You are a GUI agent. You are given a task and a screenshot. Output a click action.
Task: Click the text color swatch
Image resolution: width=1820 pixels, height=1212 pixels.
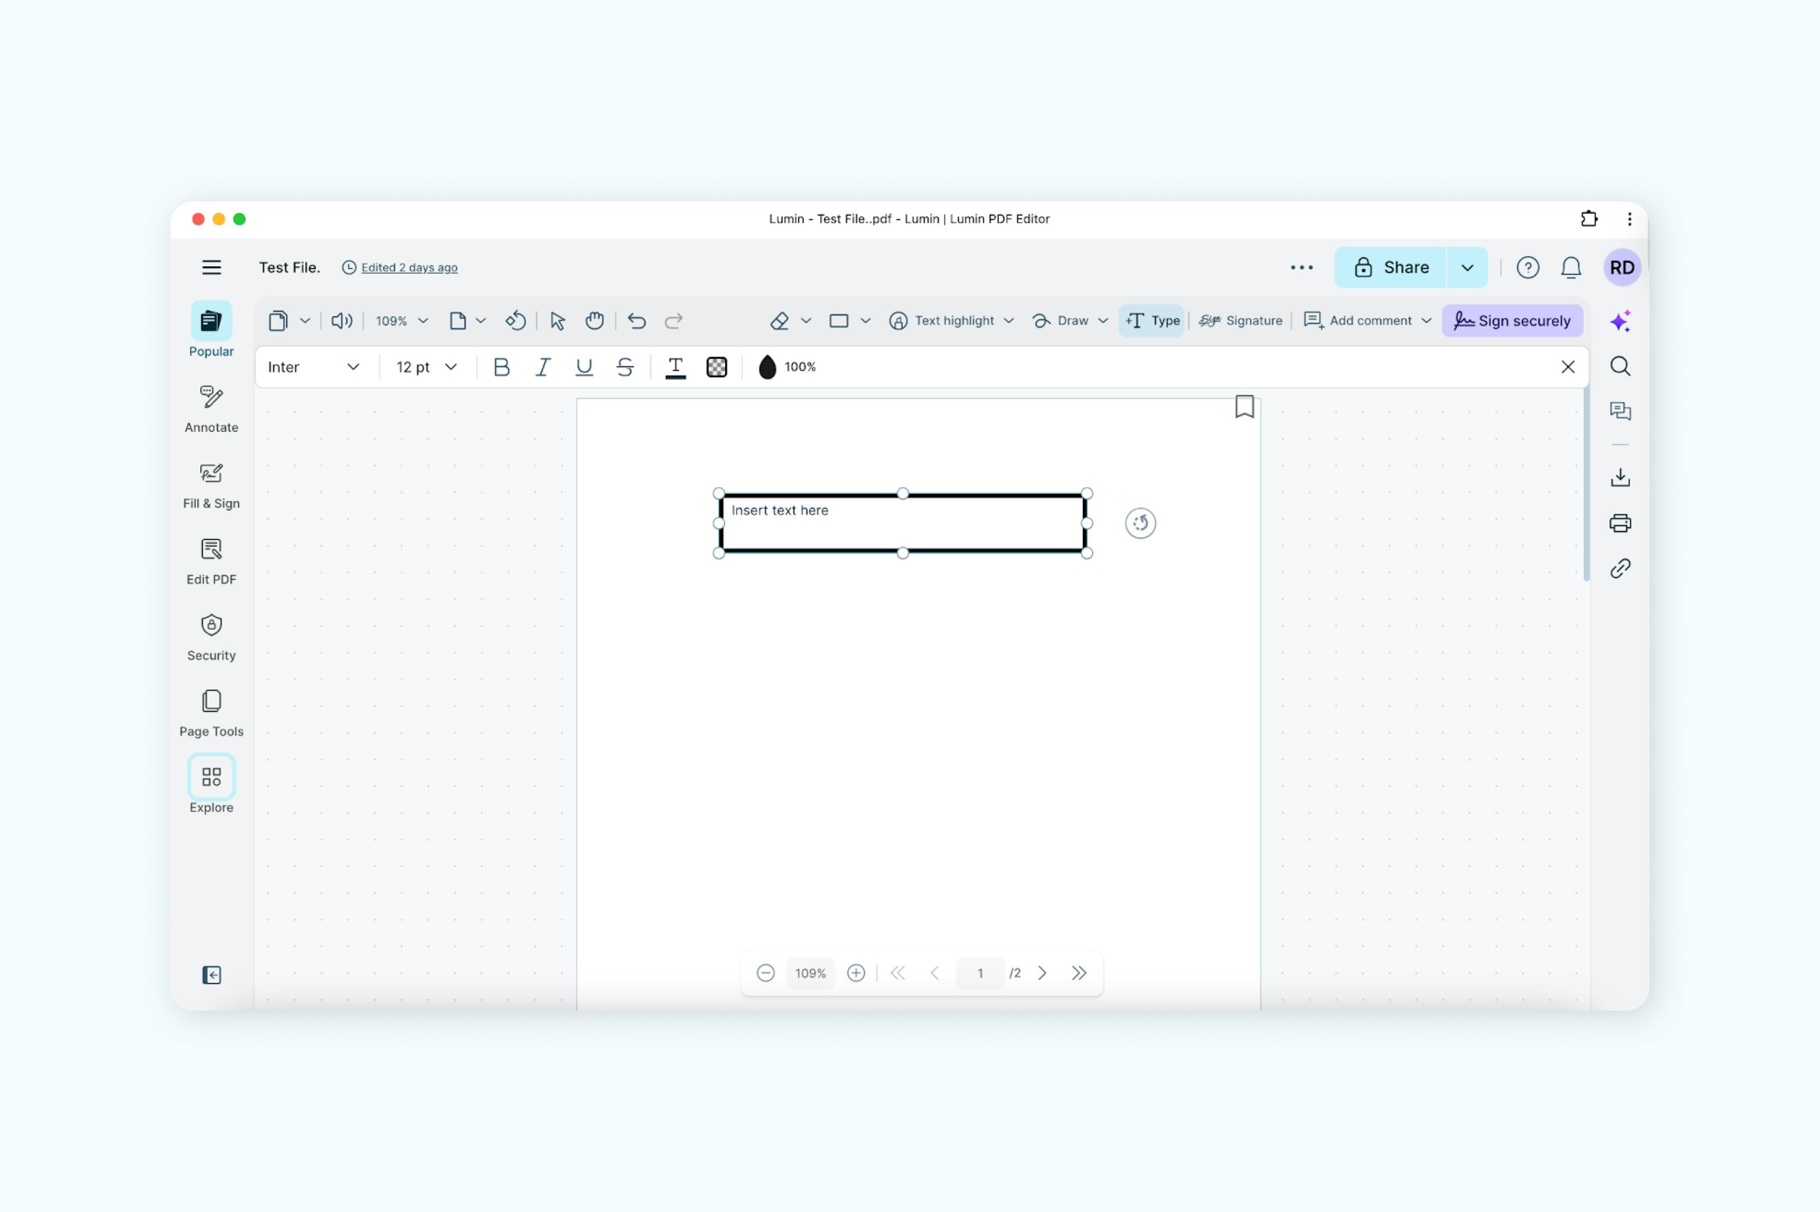[675, 367]
